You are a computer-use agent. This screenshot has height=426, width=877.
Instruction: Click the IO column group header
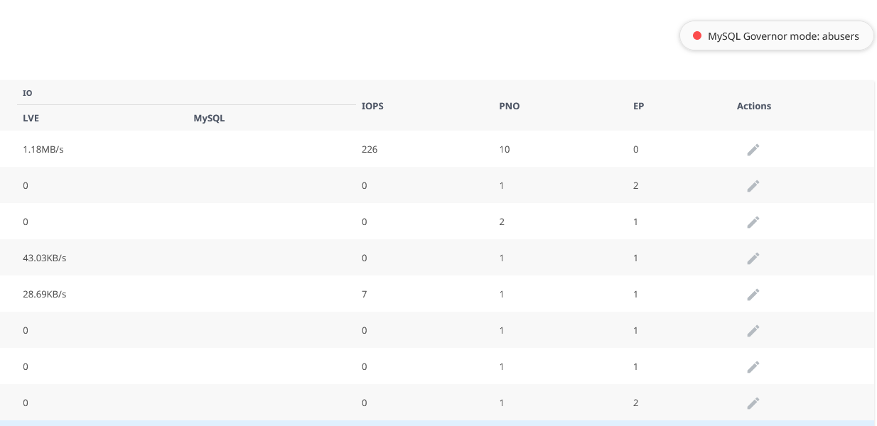point(28,93)
